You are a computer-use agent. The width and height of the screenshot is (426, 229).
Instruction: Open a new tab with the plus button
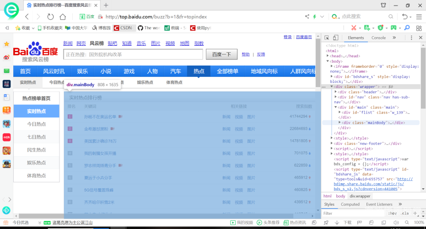[106, 5]
